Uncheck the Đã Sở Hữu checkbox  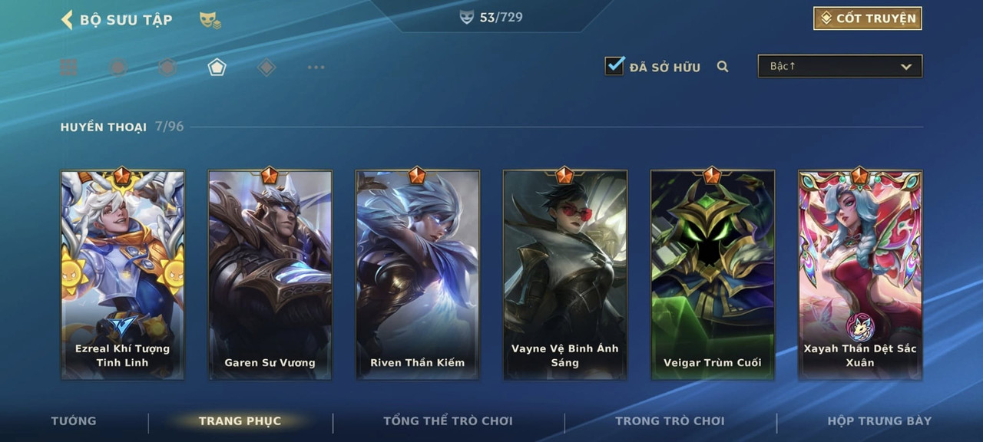click(x=614, y=66)
